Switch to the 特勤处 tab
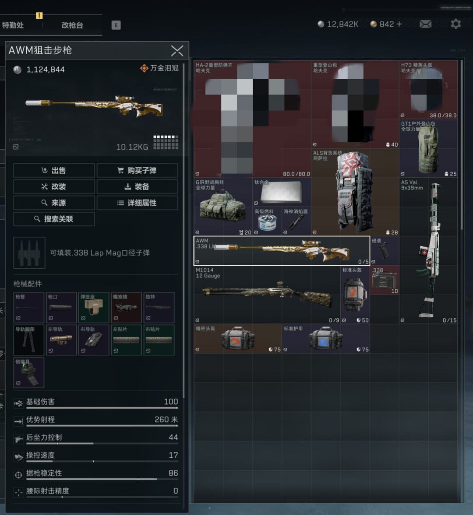 click(x=13, y=25)
